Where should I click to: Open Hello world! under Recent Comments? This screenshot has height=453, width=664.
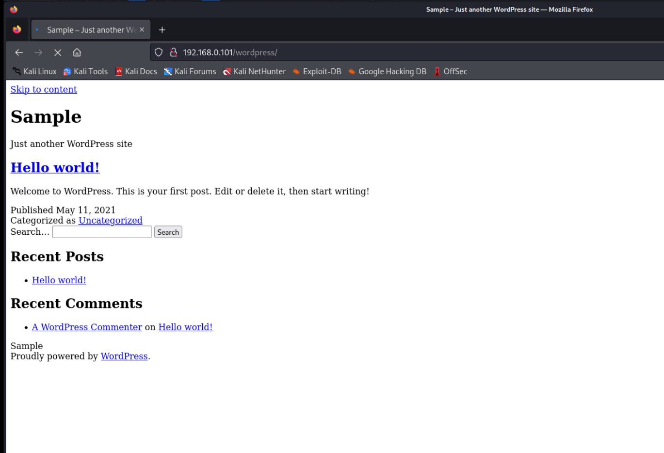tap(186, 327)
